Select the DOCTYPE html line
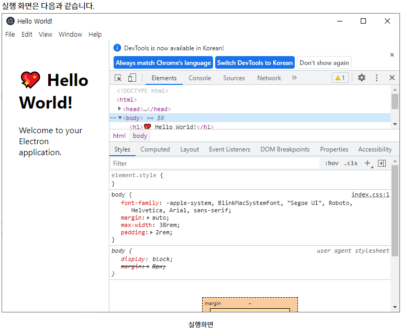Screen dimensions: 401x336 tap(142, 91)
